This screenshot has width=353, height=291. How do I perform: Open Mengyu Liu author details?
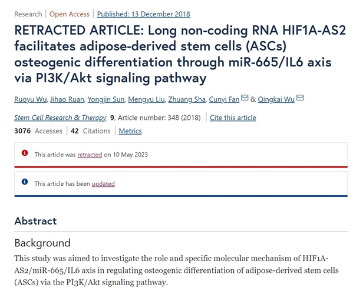(146, 99)
